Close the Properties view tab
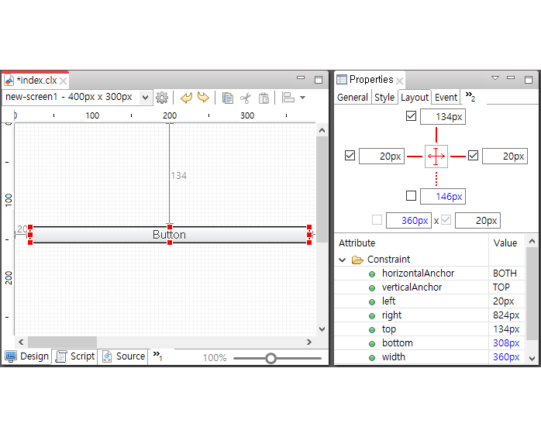541x437 pixels. click(x=399, y=81)
